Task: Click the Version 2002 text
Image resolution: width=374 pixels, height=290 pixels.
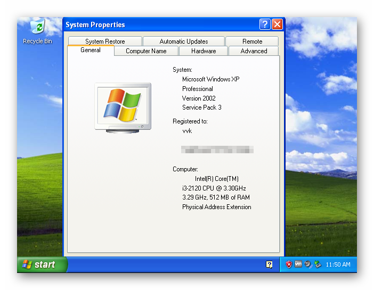Action: [199, 98]
